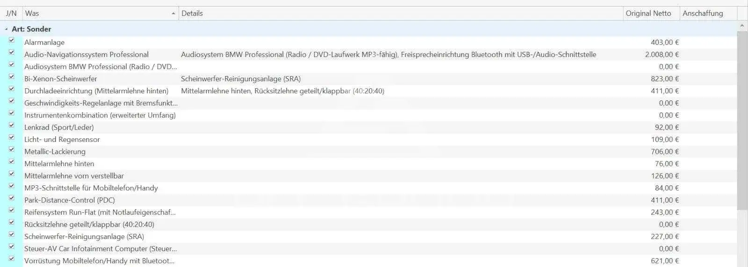Sort by Original Netto column header
The height and width of the screenshot is (267, 748).
tap(652, 14)
